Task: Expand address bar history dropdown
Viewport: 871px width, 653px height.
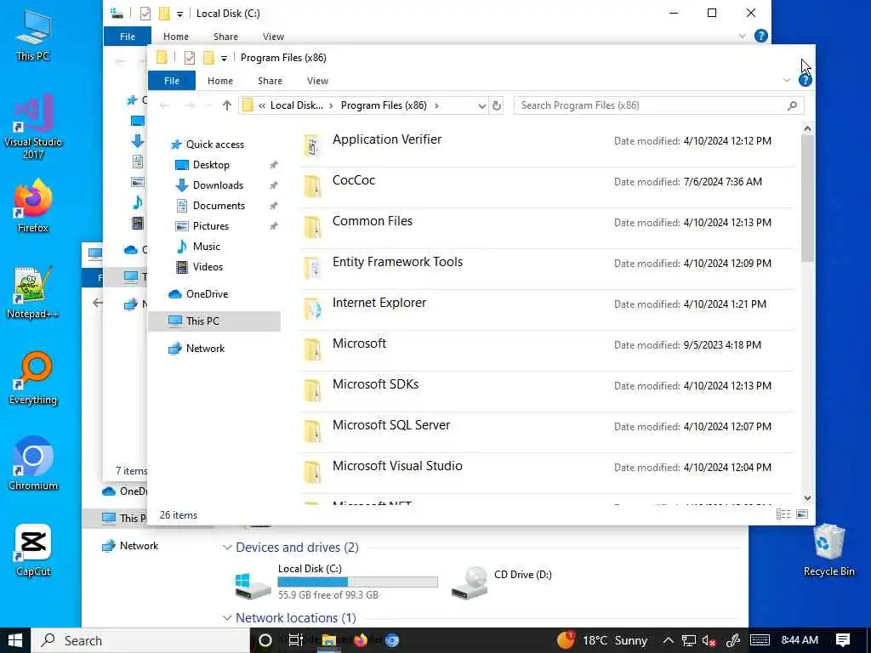Action: pos(481,105)
